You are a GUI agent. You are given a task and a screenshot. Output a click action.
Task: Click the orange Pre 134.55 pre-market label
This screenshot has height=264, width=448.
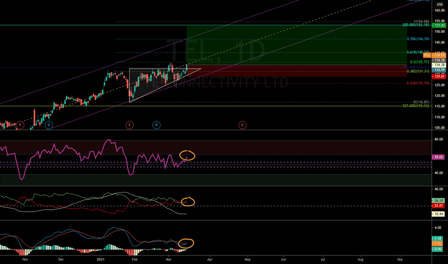click(434, 55)
